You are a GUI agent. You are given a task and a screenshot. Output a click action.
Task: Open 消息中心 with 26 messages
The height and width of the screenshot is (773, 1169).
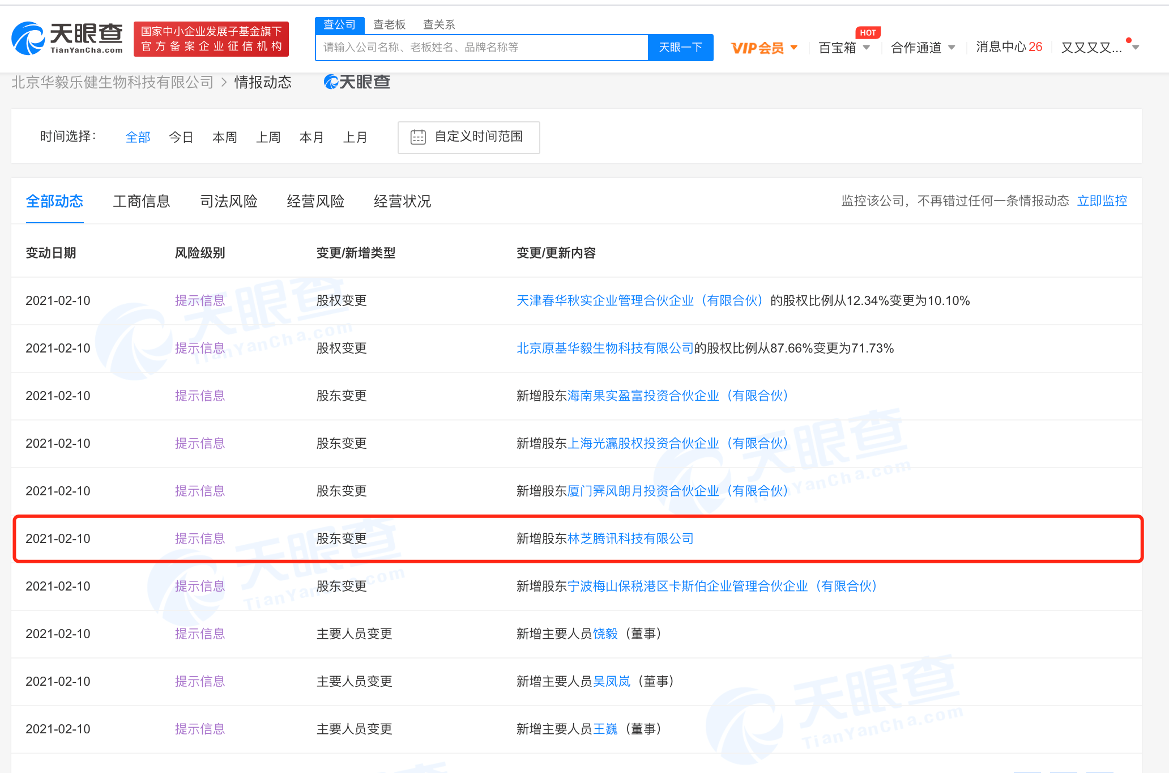tap(1009, 47)
